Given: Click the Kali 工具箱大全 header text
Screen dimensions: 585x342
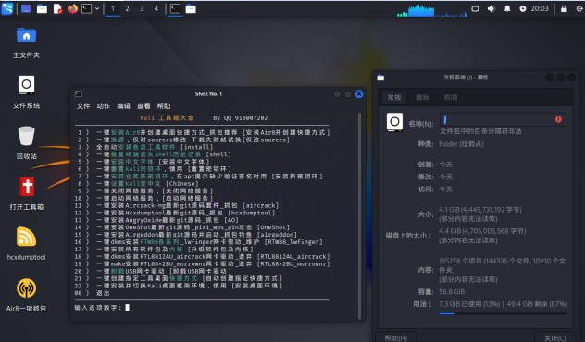Looking at the screenshot, I should [x=167, y=118].
